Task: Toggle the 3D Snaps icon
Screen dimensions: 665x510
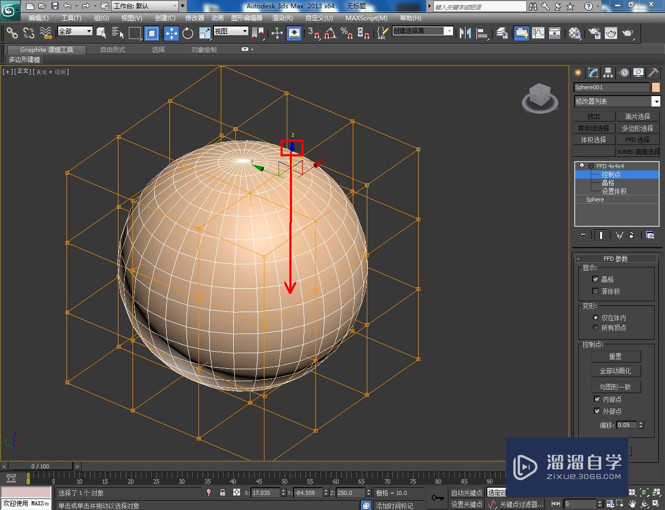Action: [x=314, y=33]
